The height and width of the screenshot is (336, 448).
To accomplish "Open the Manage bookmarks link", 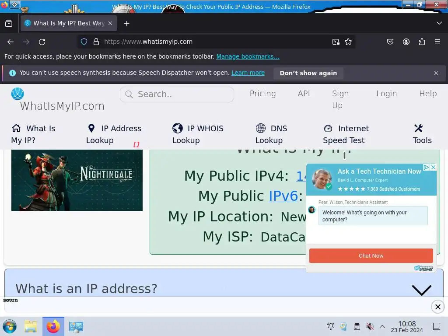I will [248, 56].
